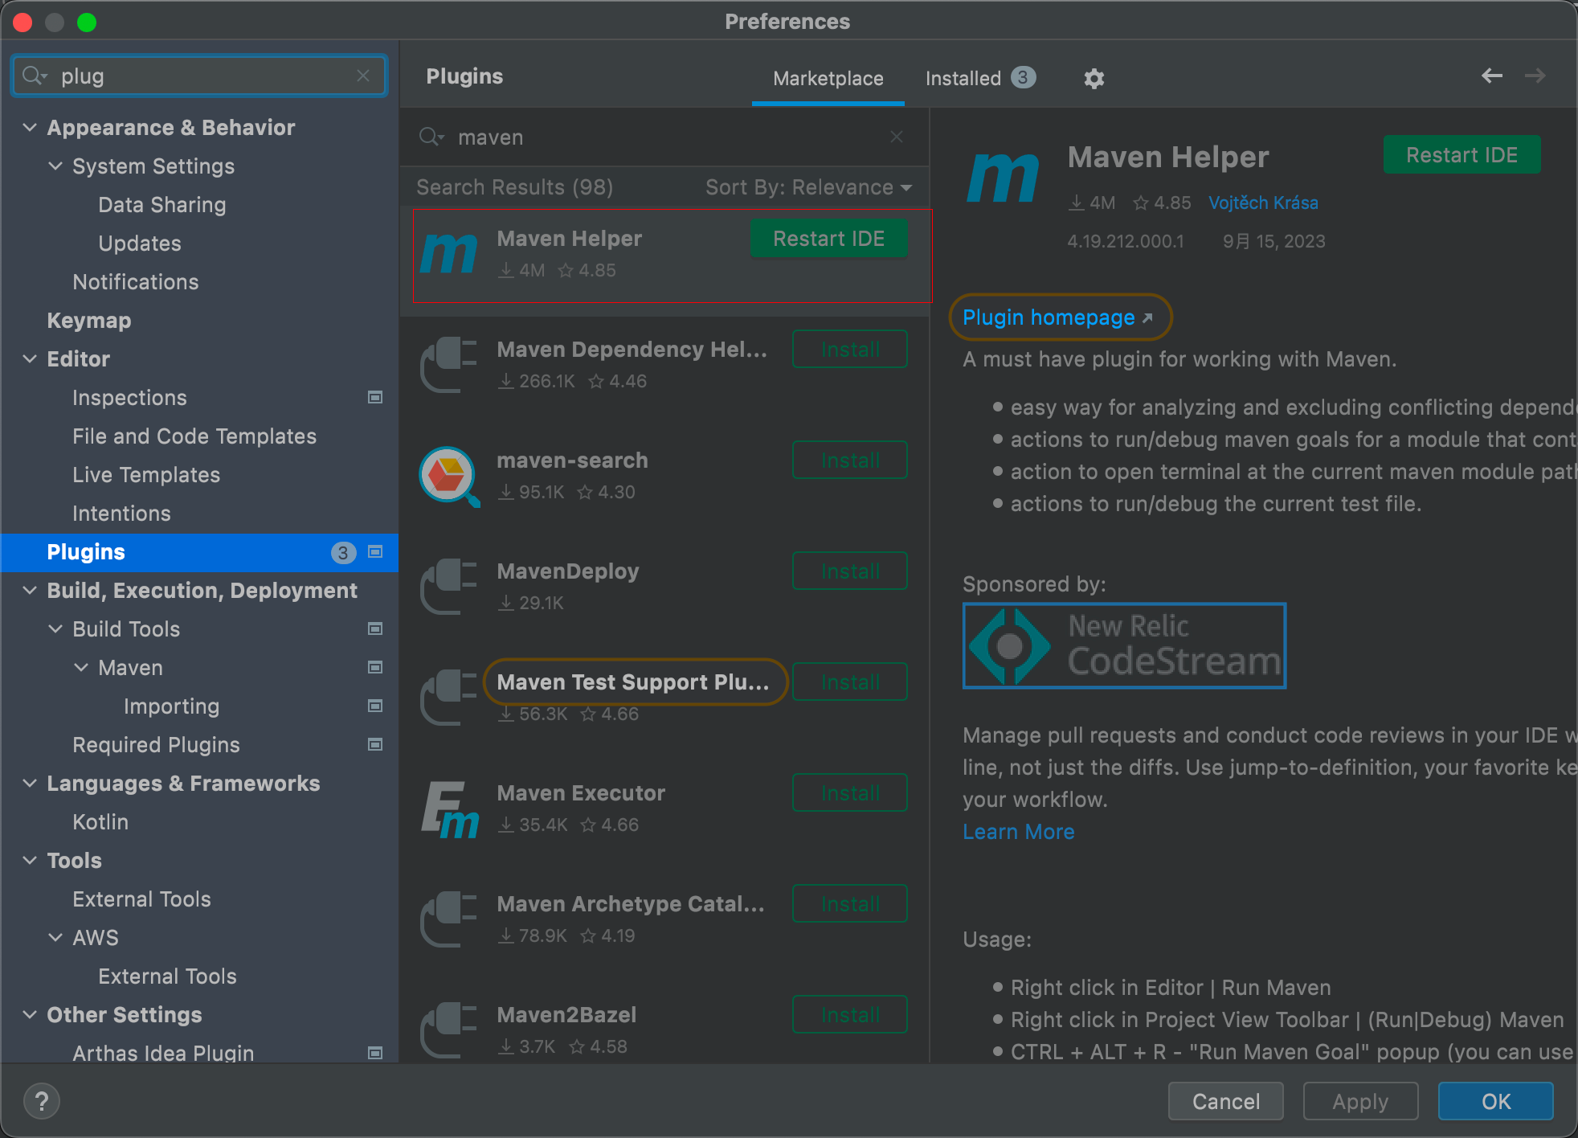Click the back navigation arrow
Image resolution: width=1578 pixels, height=1138 pixels.
point(1491,76)
